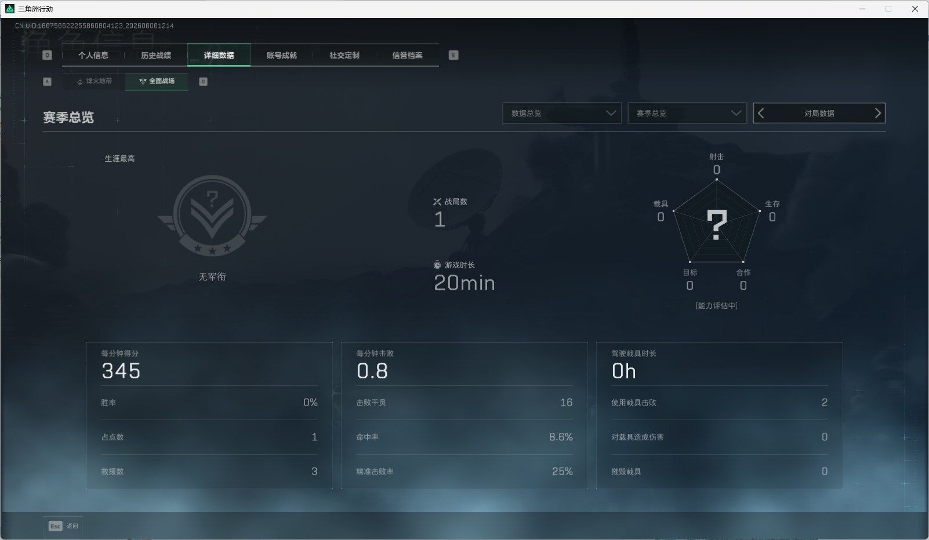This screenshot has width=929, height=540.
Task: Select the 全面战场 mode sub-tab
Action: tap(157, 81)
